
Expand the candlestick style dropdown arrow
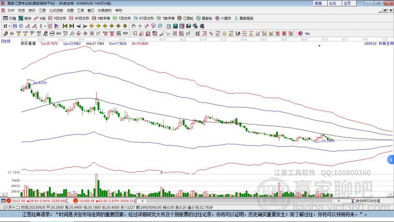(x=45, y=26)
